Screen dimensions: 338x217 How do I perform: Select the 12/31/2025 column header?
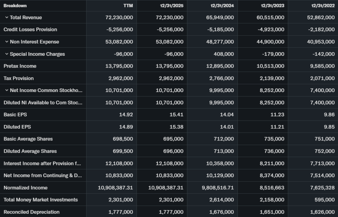172,6
